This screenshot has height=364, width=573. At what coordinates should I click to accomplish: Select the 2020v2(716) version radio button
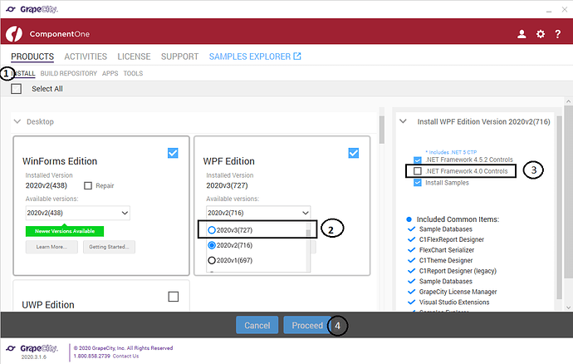[212, 245]
